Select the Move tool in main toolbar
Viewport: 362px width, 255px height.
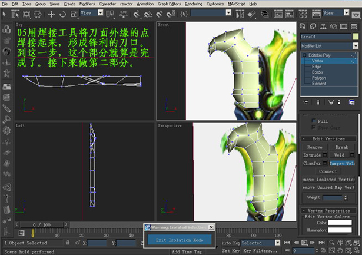pos(51,14)
